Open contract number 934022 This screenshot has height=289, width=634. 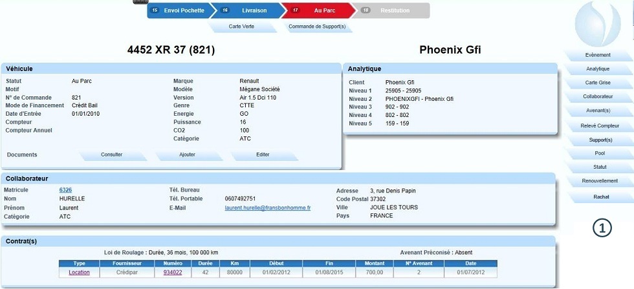pos(172,273)
